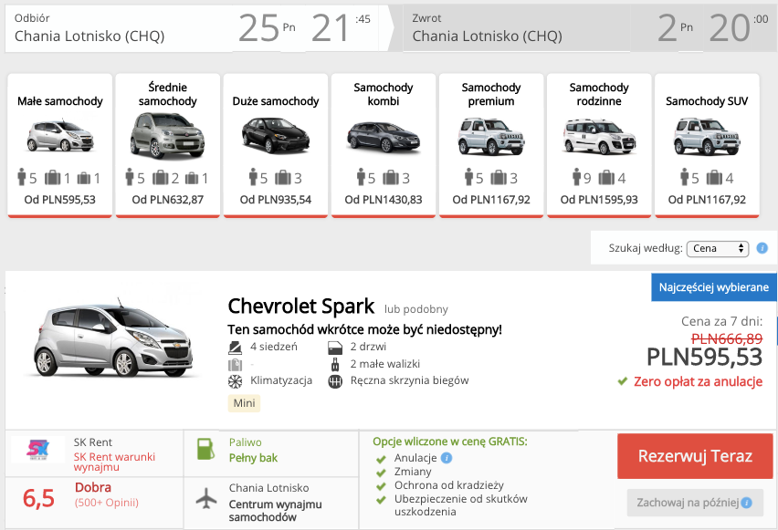Open the pickup date selector showing 25 Pn
The height and width of the screenshot is (530, 778).
268,28
